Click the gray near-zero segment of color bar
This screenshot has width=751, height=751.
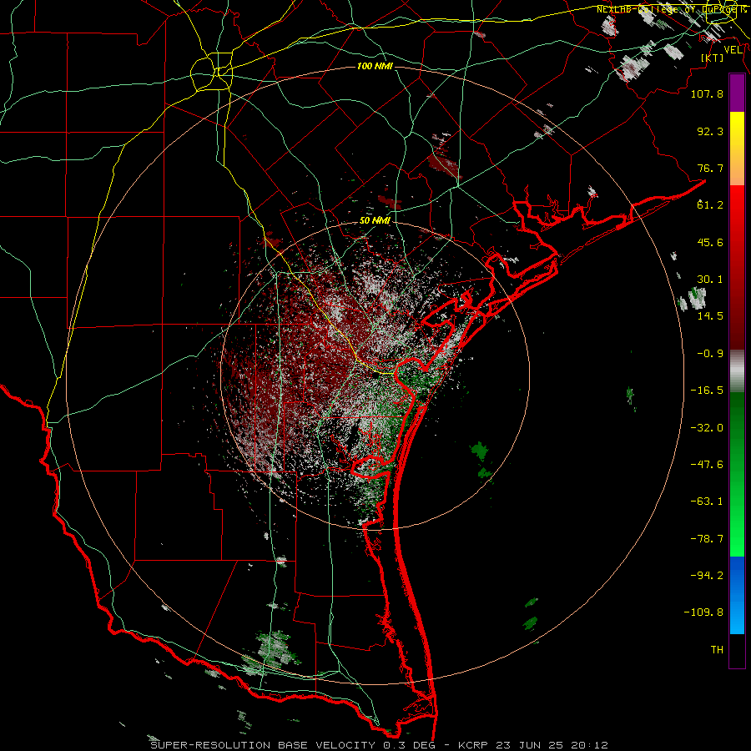point(737,371)
